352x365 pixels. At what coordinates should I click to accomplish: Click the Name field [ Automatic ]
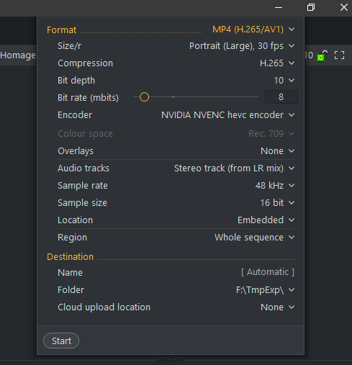tap(268, 272)
